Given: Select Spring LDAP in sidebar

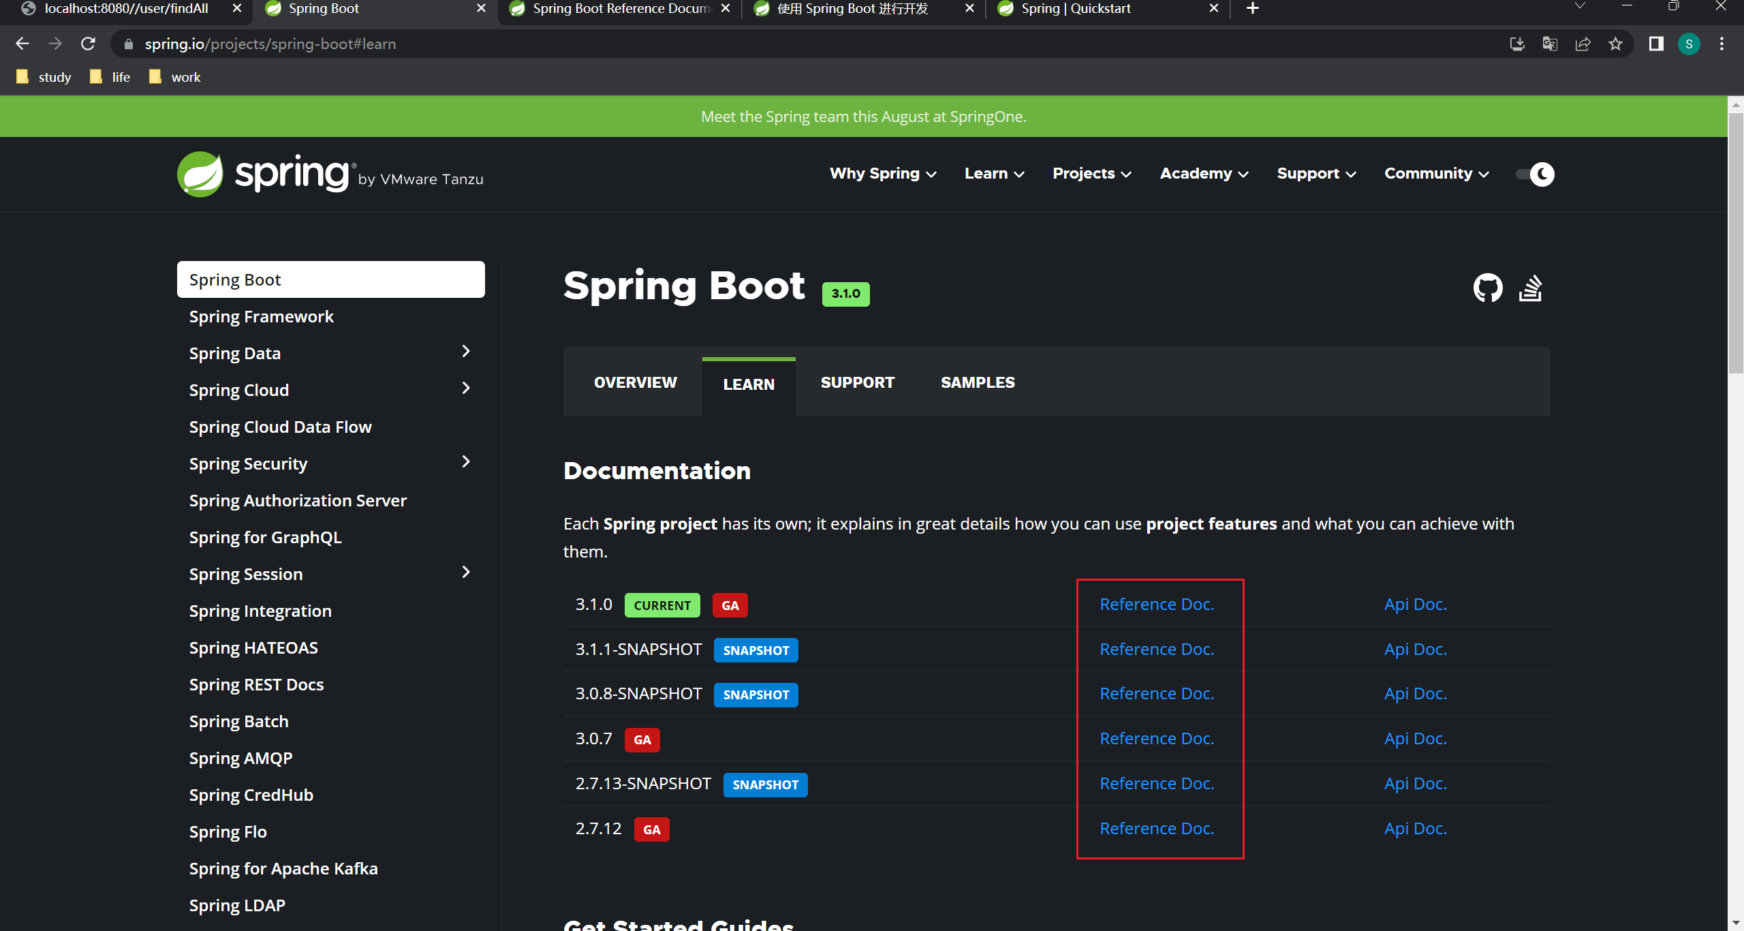Looking at the screenshot, I should (237, 906).
